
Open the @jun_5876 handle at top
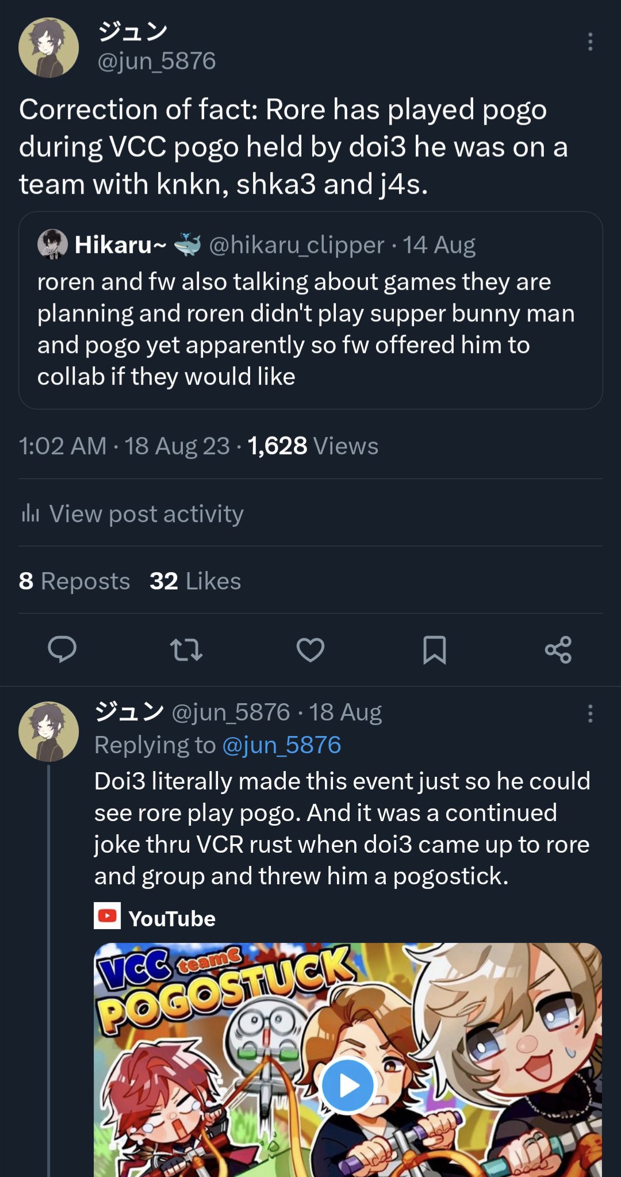coord(156,61)
